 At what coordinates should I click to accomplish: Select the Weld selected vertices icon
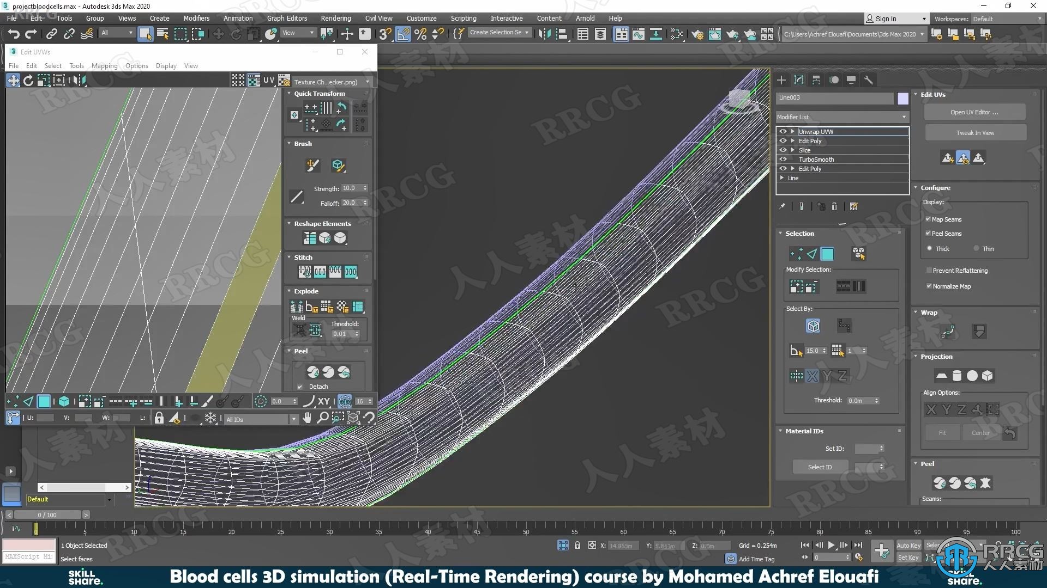tap(298, 332)
